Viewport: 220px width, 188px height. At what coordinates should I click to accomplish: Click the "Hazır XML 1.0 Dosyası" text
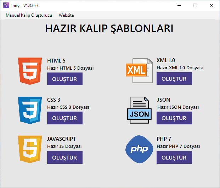coord(180,68)
